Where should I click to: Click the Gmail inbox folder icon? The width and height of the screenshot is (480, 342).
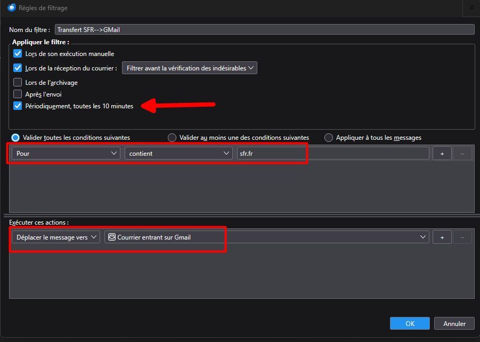click(x=112, y=237)
